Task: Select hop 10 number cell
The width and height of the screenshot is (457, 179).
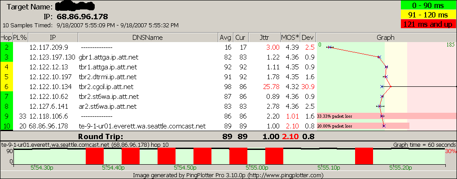Action: [x=7, y=126]
